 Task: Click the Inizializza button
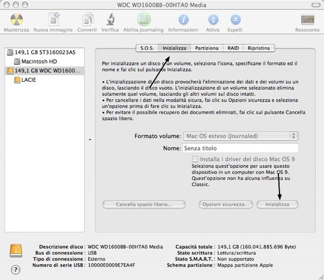tap(278, 204)
